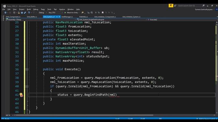Click the Save All icon
218x122 pixels.
(25, 13)
